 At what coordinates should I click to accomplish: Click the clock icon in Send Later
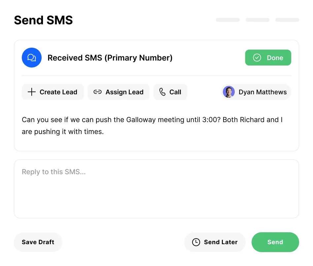[x=196, y=242]
